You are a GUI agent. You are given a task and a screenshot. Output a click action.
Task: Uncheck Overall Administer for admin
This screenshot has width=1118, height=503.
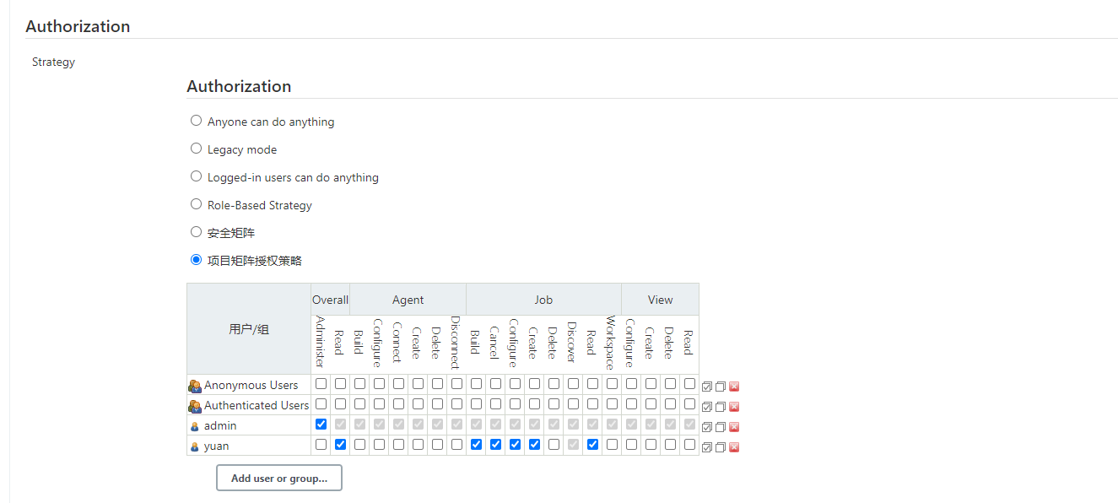[321, 424]
